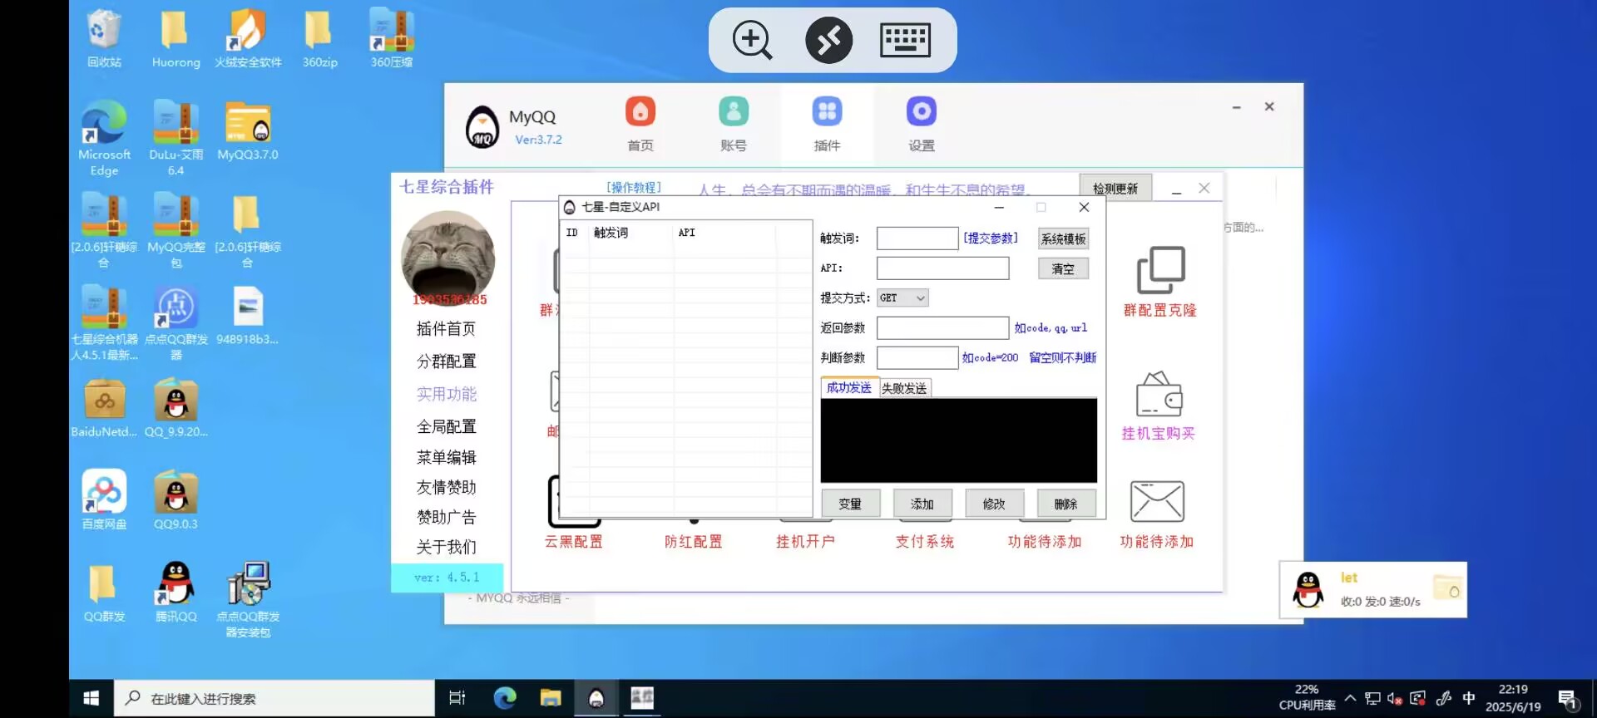
Task: Click the 检测更新 button
Action: 1115,189
